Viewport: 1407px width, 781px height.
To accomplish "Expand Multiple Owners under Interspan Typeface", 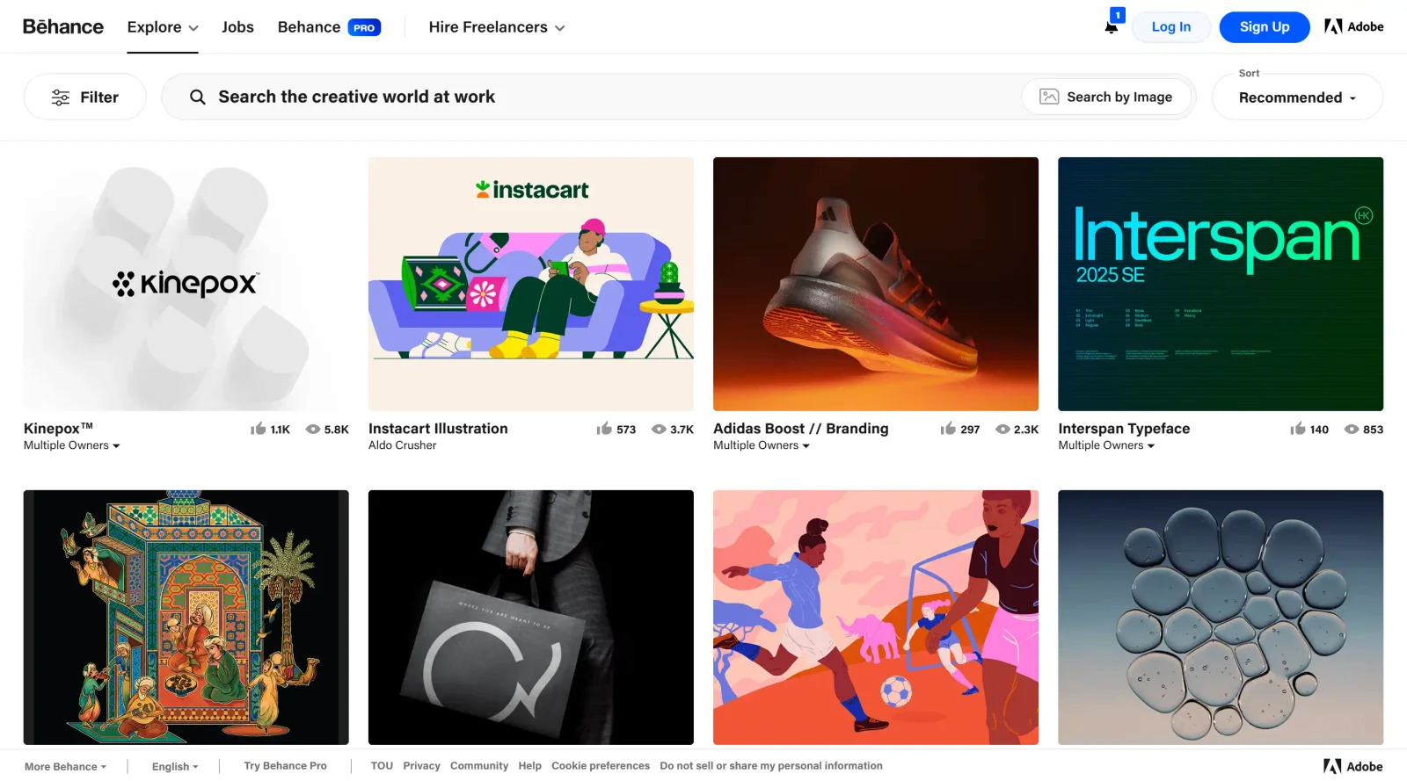I will point(1106,445).
